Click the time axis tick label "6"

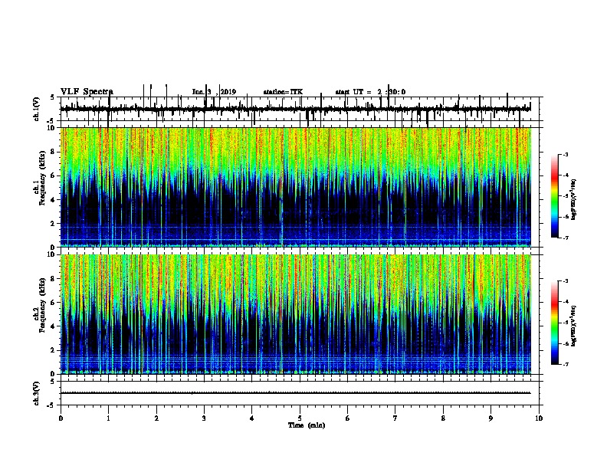[348, 418]
